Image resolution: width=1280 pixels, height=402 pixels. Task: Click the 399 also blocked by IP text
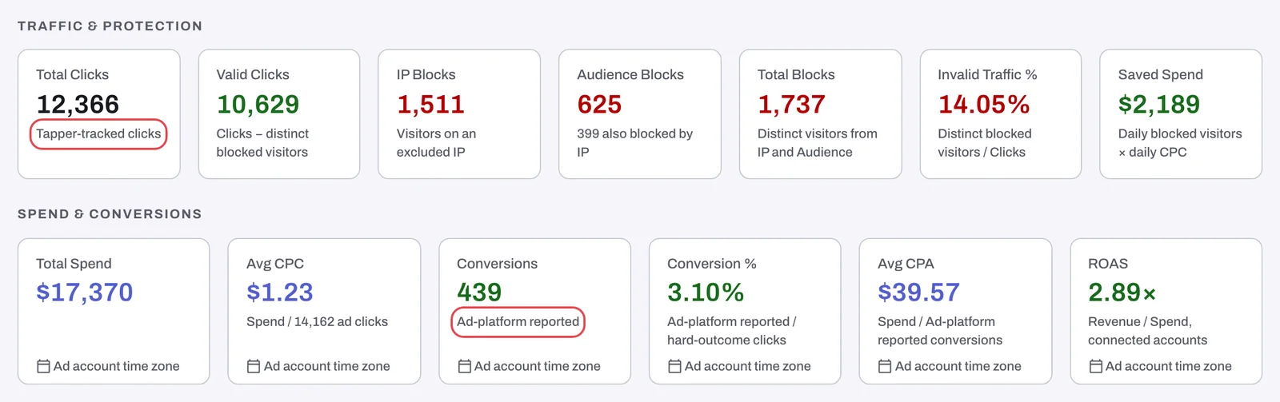tap(634, 142)
